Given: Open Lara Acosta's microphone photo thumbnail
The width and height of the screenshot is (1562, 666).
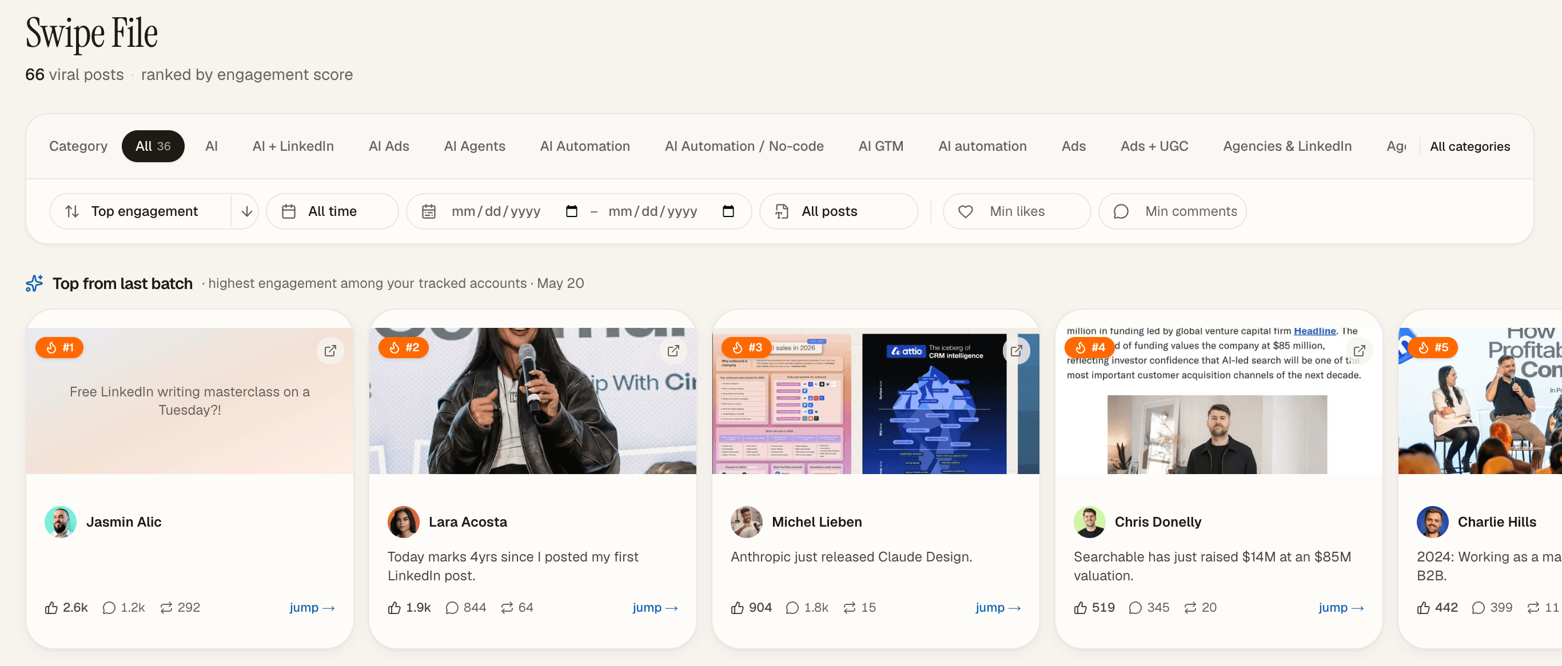Looking at the screenshot, I should click(532, 400).
